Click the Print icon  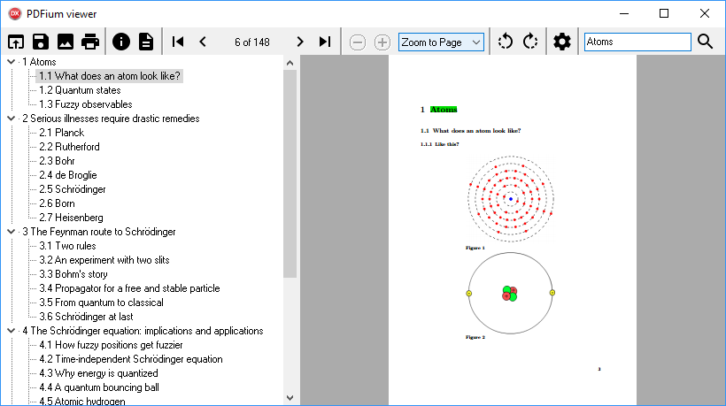point(90,42)
